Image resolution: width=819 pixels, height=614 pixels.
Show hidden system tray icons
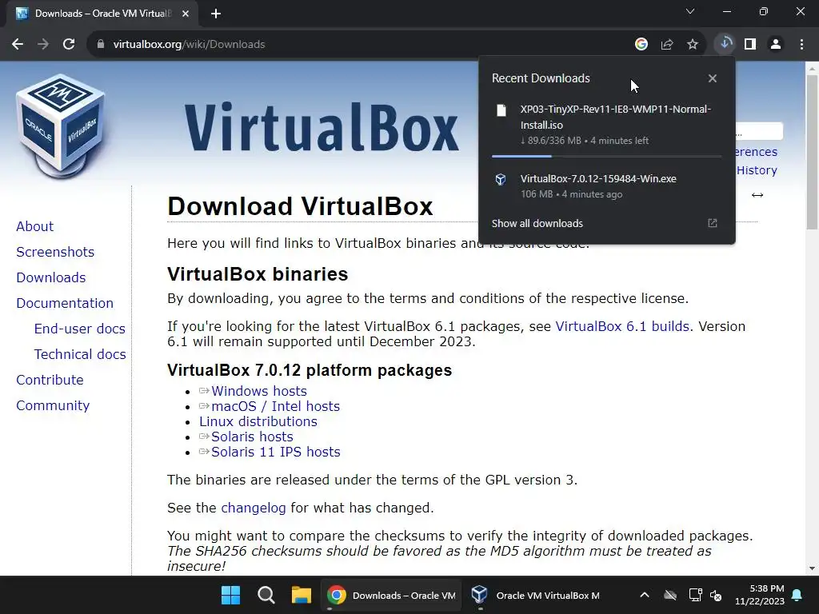645,595
